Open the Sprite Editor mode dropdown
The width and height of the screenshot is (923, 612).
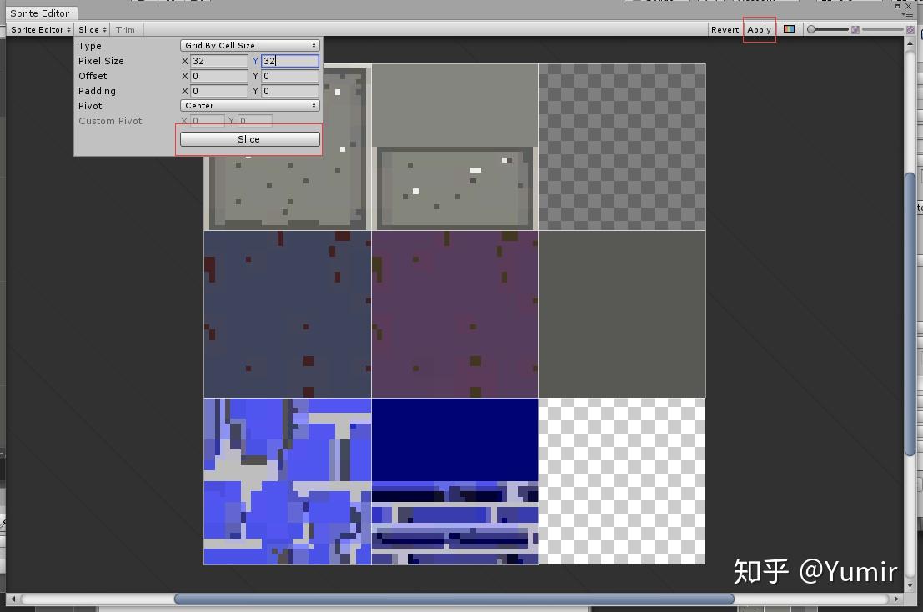click(x=40, y=29)
